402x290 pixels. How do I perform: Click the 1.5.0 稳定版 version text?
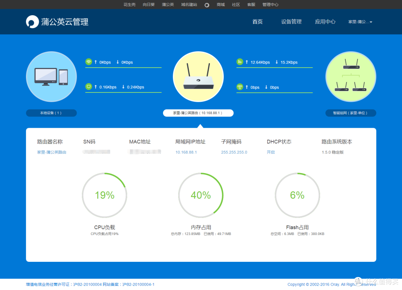(332, 152)
